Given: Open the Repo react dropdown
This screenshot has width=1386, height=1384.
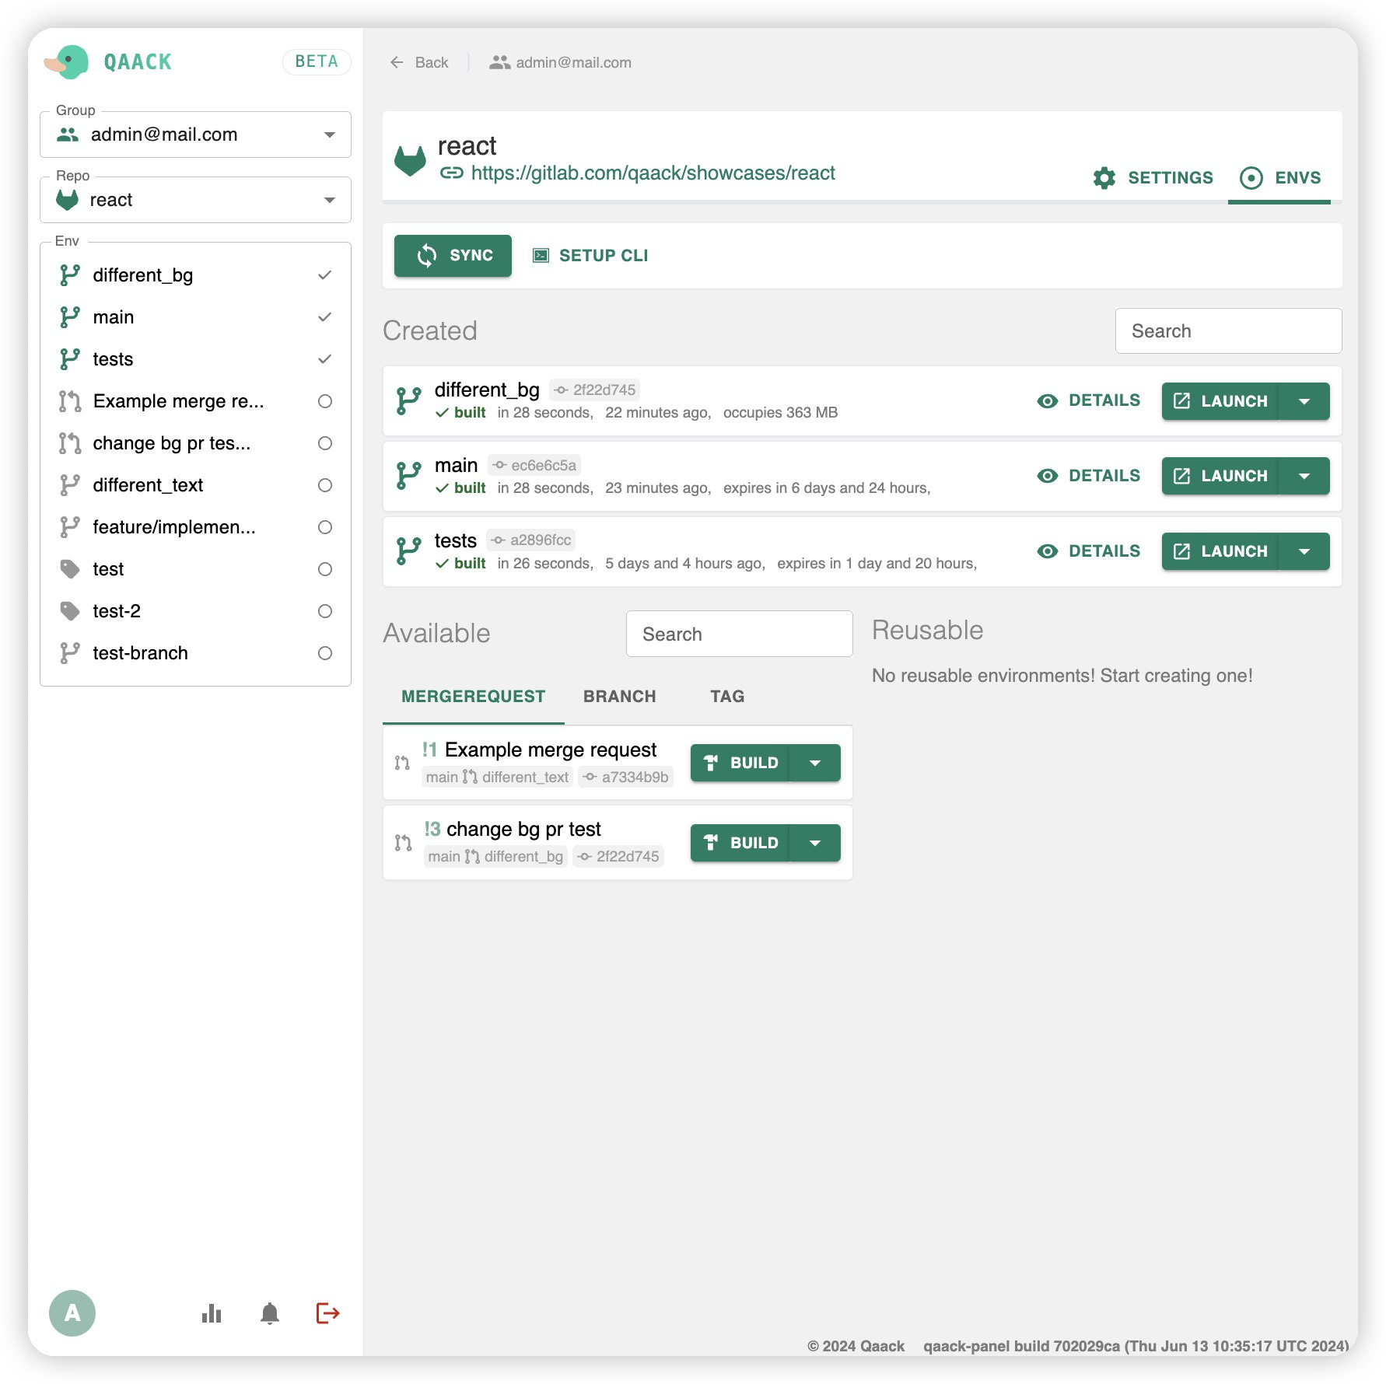Looking at the screenshot, I should (x=330, y=201).
